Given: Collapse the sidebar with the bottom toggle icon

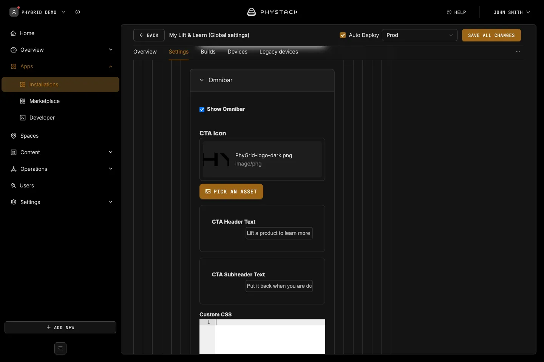Looking at the screenshot, I should [x=60, y=348].
